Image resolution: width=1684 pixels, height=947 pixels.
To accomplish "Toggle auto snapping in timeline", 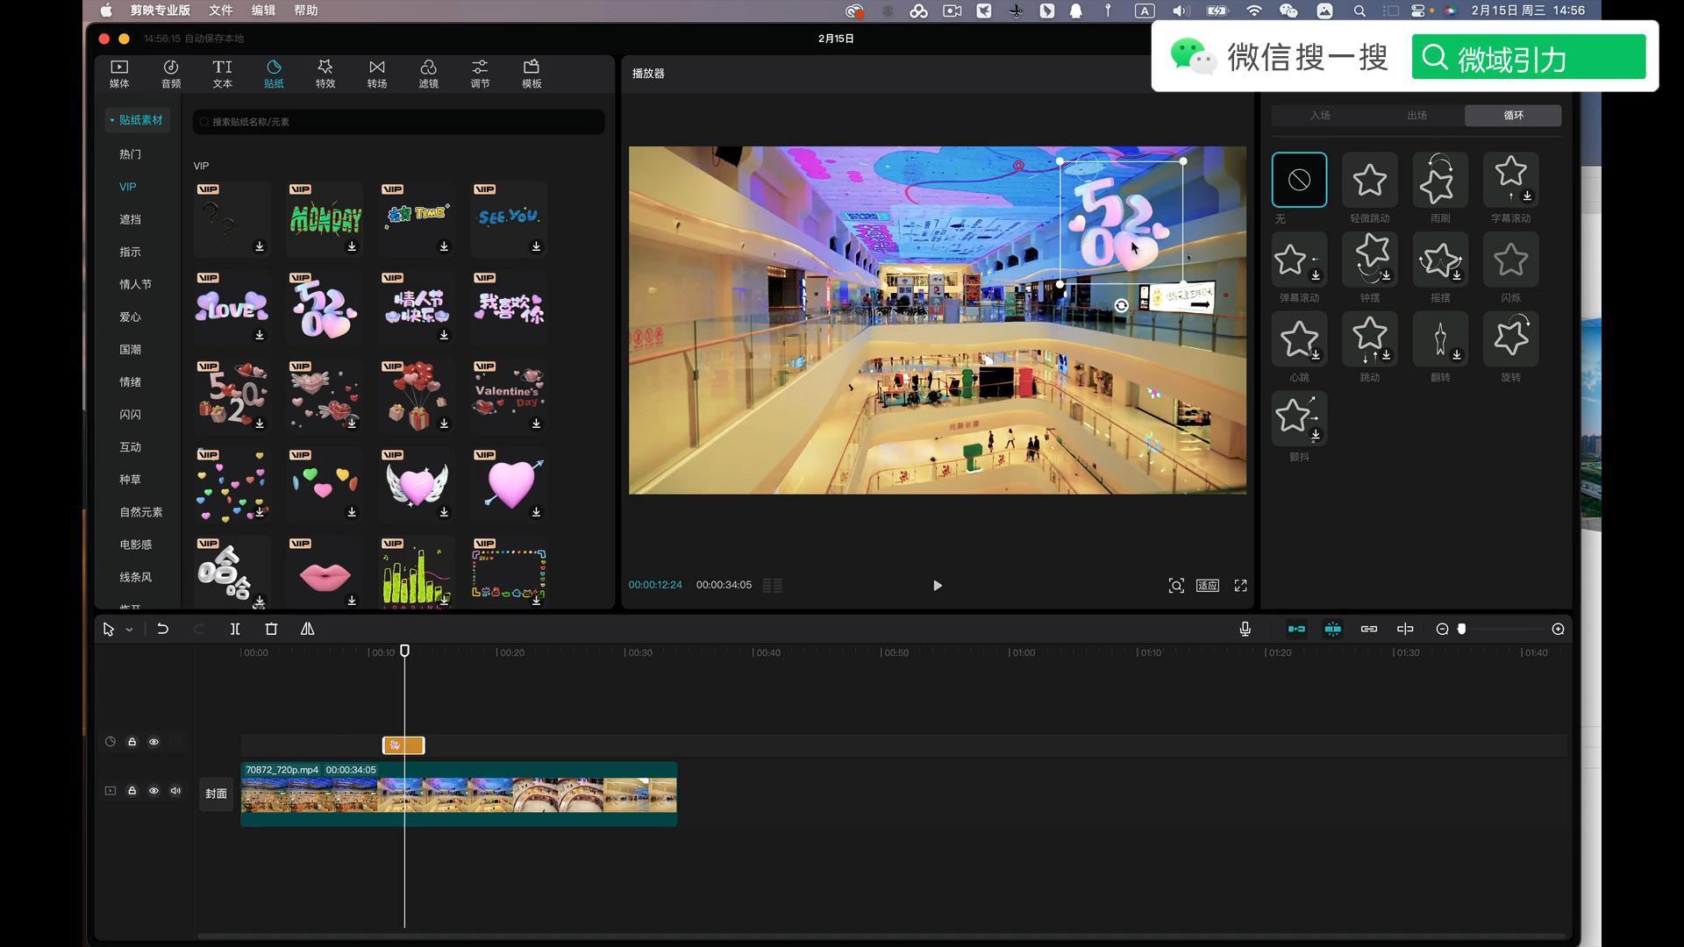I will [x=1332, y=629].
